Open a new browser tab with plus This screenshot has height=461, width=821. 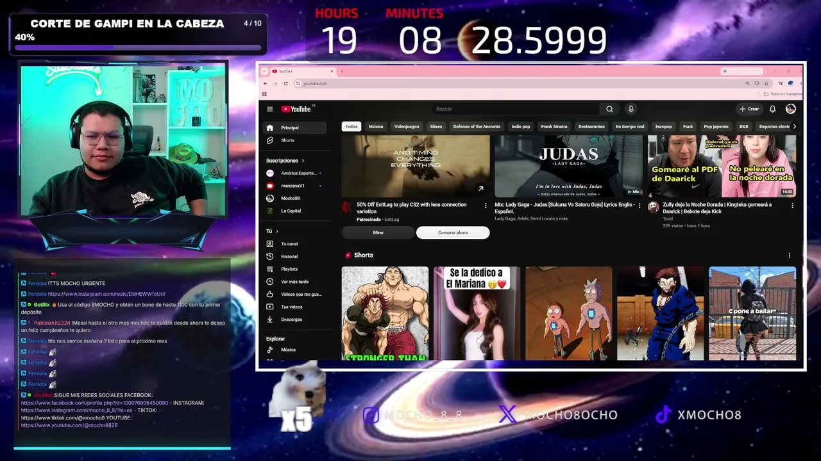pos(342,71)
